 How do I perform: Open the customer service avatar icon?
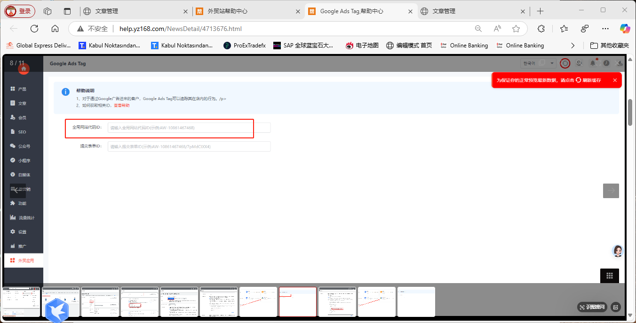pos(618,251)
